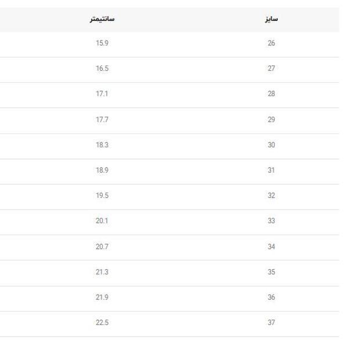This screenshot has width=348, height=348.
Task: Select size 29 cell
Action: (x=271, y=119)
